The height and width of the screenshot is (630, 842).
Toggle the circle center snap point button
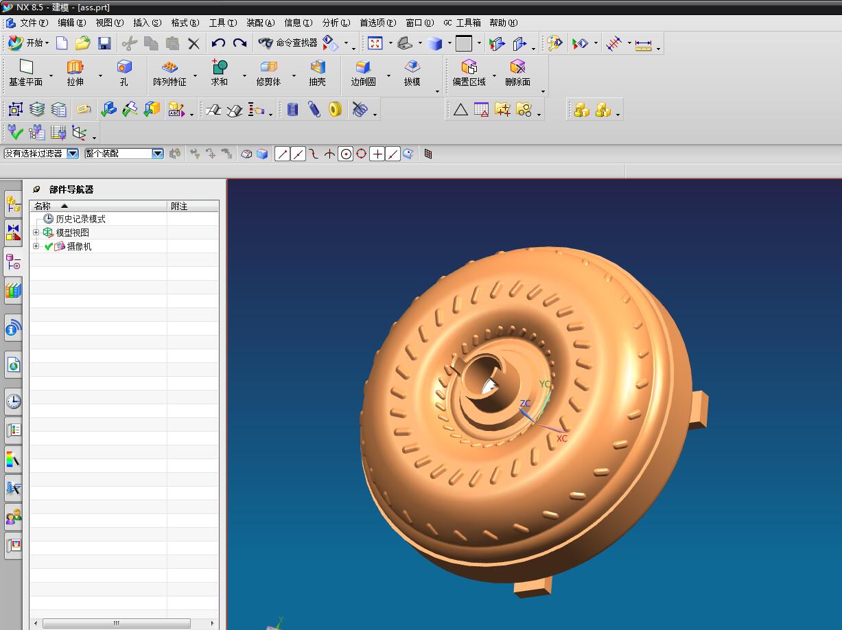[x=346, y=154]
